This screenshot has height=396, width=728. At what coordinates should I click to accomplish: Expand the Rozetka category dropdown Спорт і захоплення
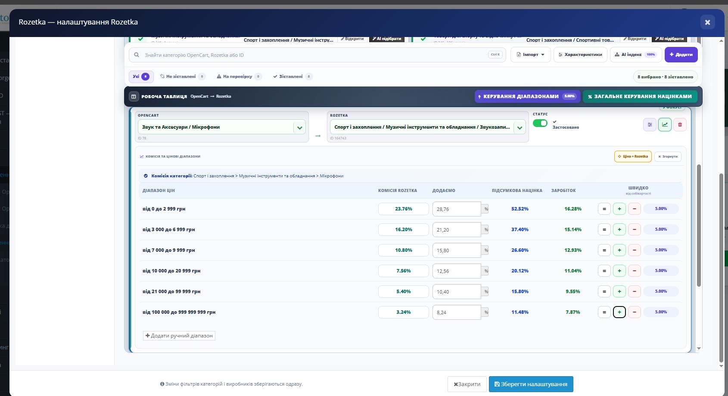520,127
